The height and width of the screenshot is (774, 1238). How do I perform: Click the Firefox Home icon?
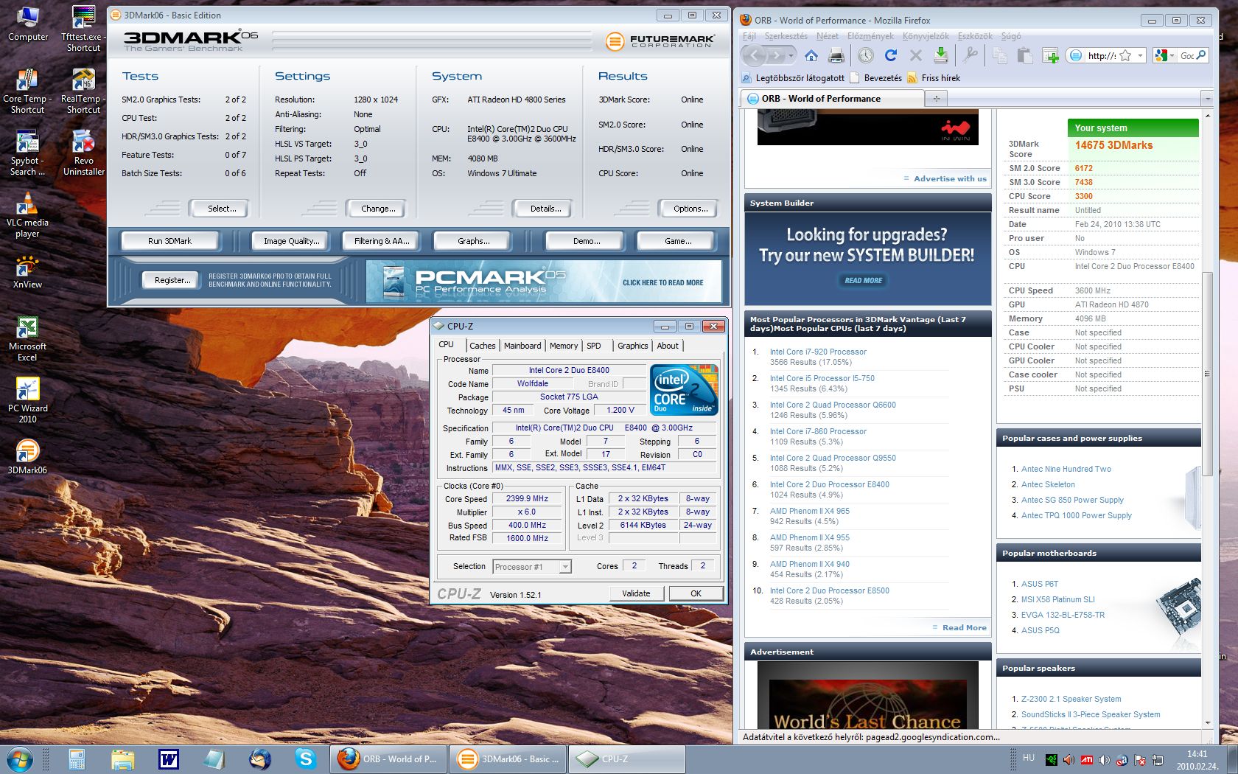pos(811,55)
